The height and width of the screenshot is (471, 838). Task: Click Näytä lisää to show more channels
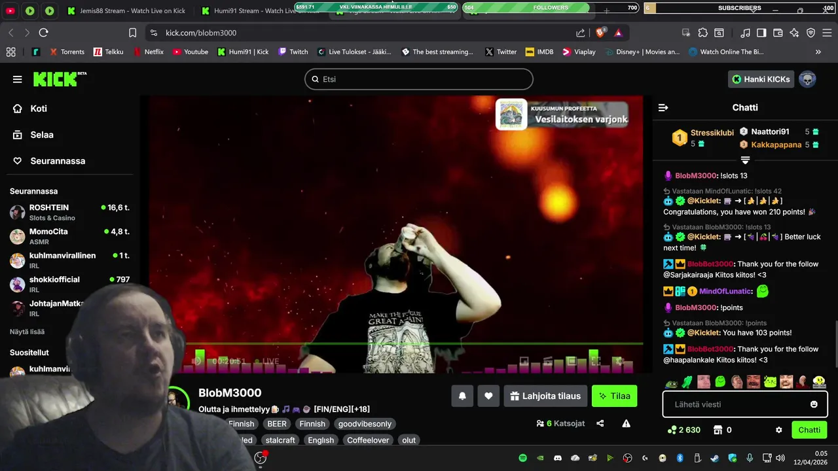point(27,332)
